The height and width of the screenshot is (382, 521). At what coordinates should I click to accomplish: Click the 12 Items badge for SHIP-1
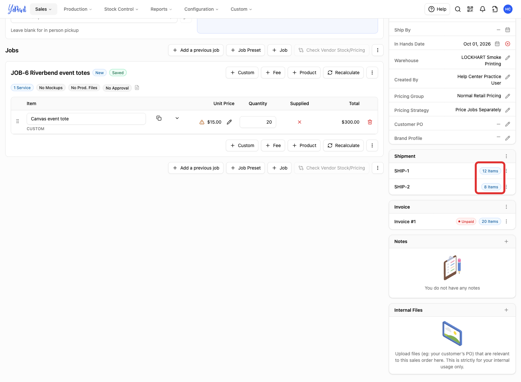pos(490,171)
